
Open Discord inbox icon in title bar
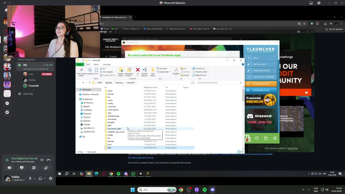click(x=311, y=3)
